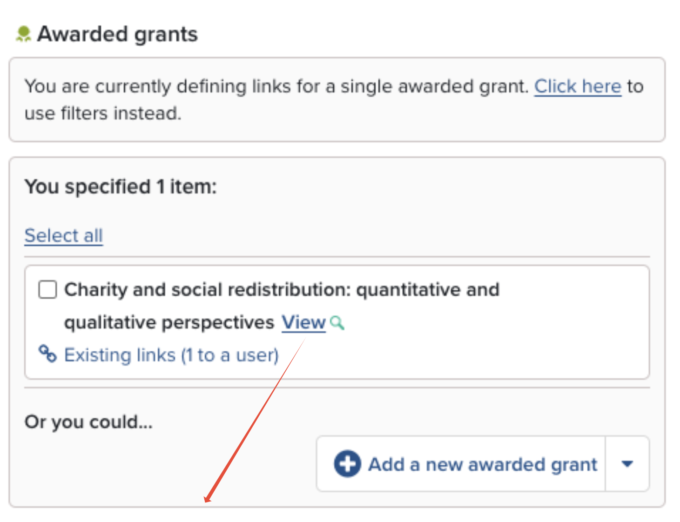Click the blue plus circle icon
This screenshot has height=522, width=680.
click(x=347, y=464)
